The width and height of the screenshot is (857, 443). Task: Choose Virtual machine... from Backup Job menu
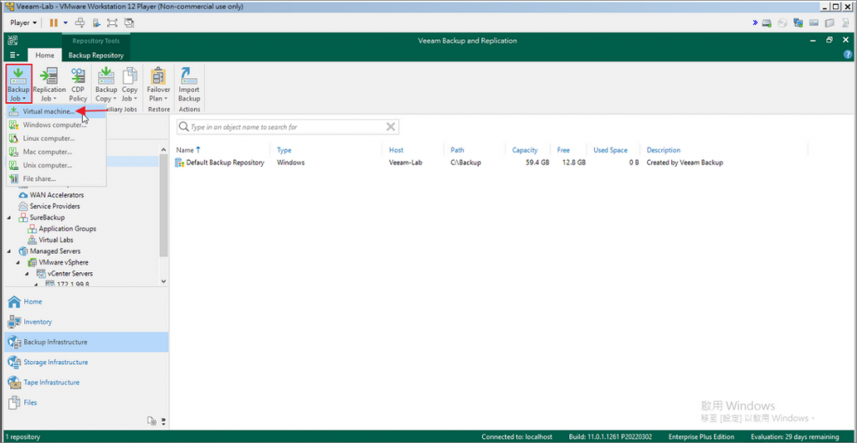click(56, 111)
